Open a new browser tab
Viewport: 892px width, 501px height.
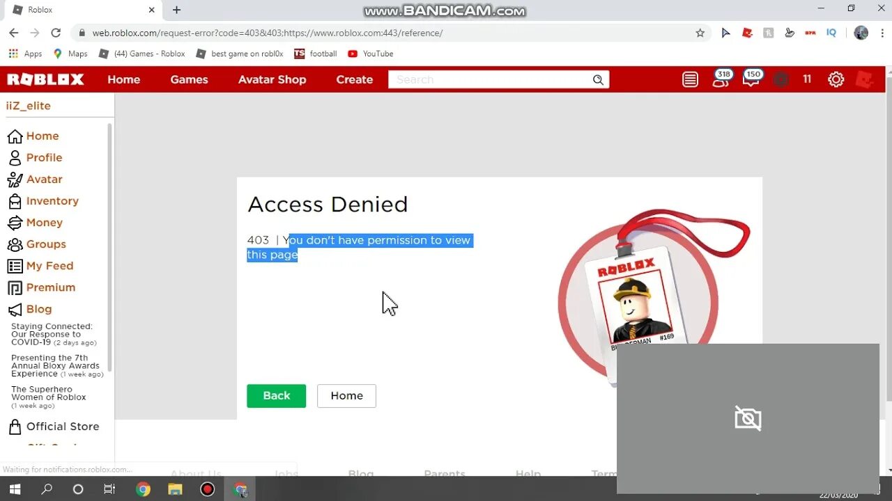pyautogui.click(x=176, y=10)
